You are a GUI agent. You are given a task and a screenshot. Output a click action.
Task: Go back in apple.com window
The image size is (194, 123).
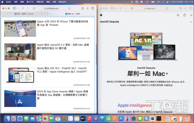(121, 8)
